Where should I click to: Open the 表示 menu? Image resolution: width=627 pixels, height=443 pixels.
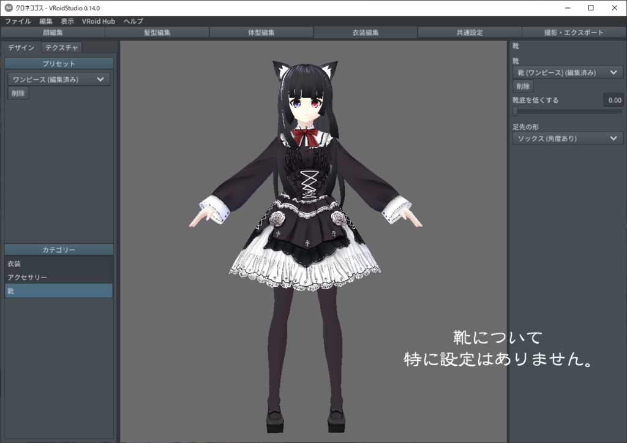[x=67, y=21]
